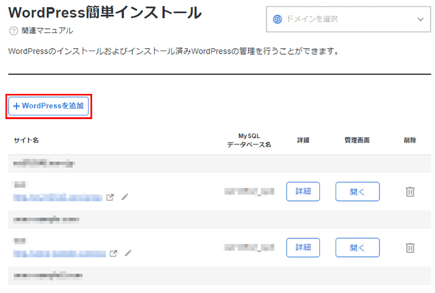Expand the domain selector chevron arrow
The image size is (435, 293).
pyautogui.click(x=421, y=19)
